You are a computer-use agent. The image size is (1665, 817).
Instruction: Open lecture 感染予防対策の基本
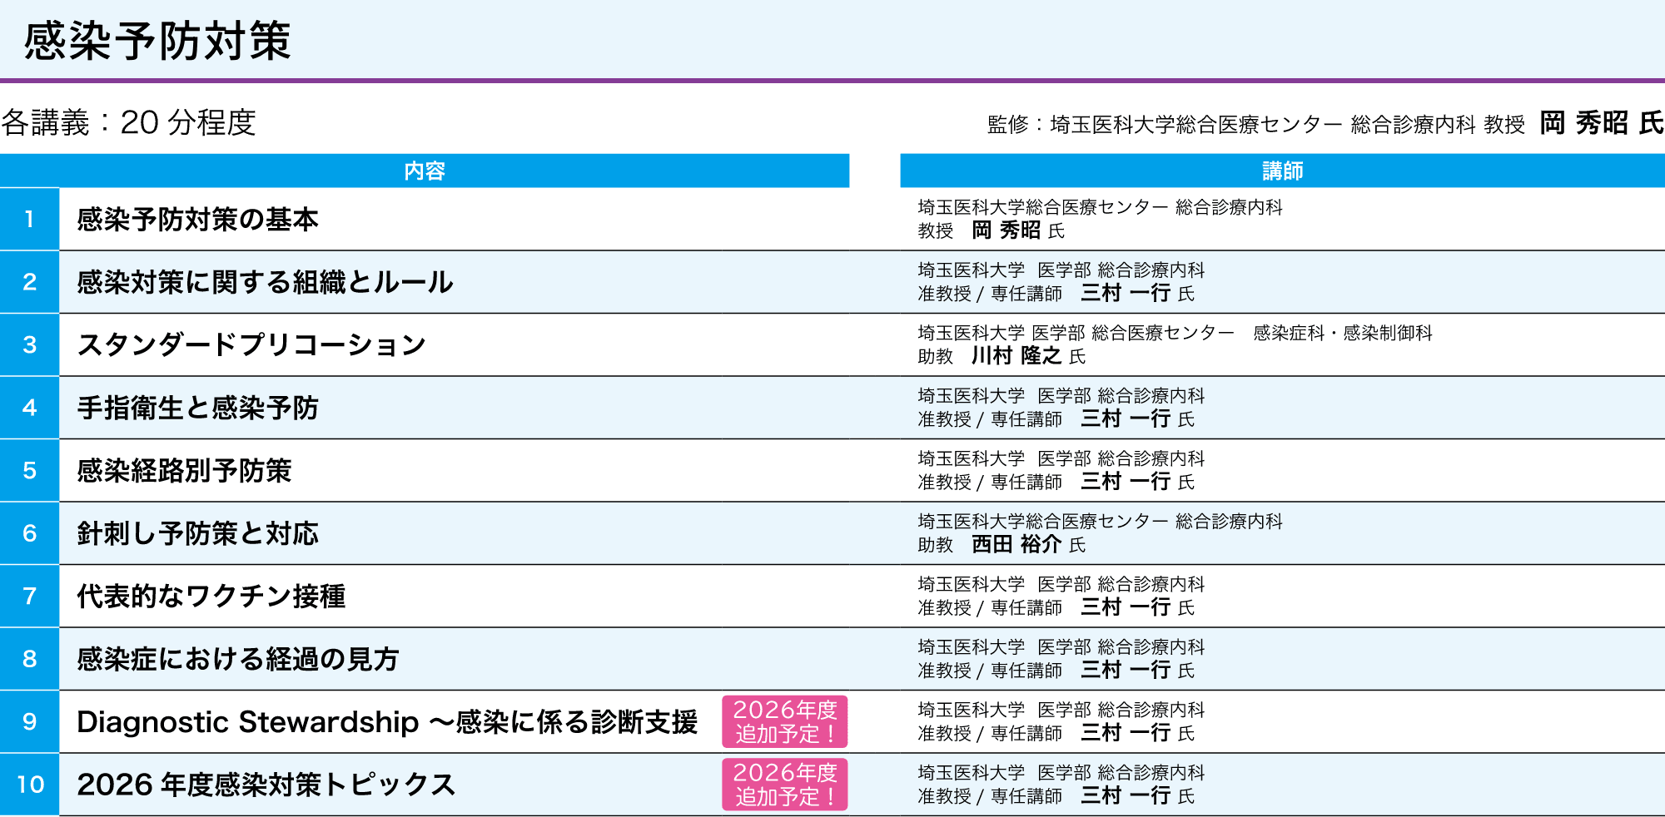click(x=197, y=220)
